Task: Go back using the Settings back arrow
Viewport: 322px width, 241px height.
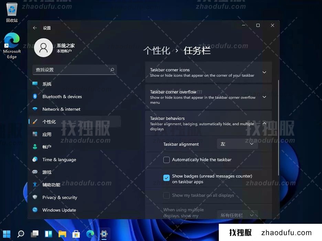Action: (35, 28)
